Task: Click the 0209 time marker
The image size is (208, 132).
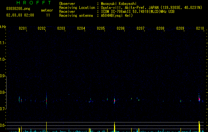Action: (180, 28)
